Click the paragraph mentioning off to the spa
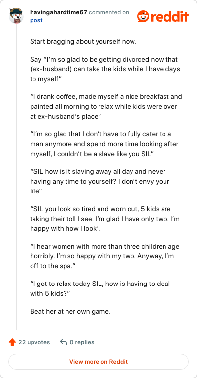 point(104,256)
